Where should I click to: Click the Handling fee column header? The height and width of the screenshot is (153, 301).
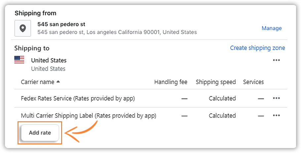tap(171, 82)
